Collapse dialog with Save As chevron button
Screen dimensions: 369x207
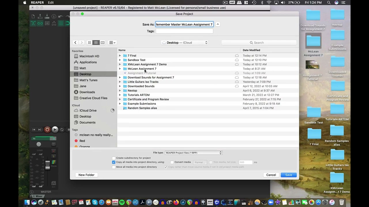click(x=218, y=24)
